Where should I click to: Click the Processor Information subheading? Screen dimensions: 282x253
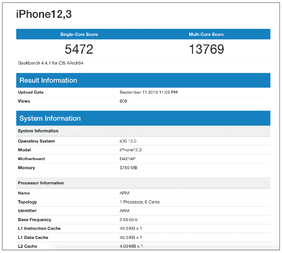pos(41,183)
